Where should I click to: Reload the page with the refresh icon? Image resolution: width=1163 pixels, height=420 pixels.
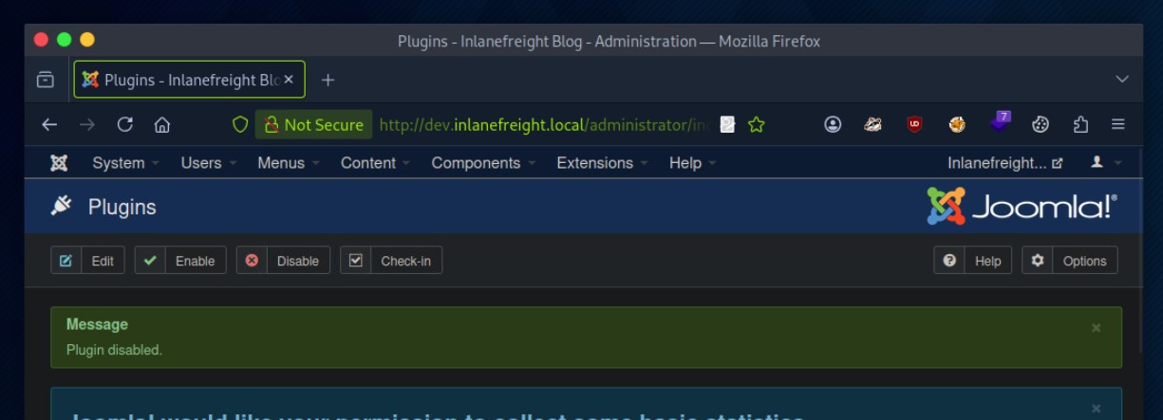(124, 124)
